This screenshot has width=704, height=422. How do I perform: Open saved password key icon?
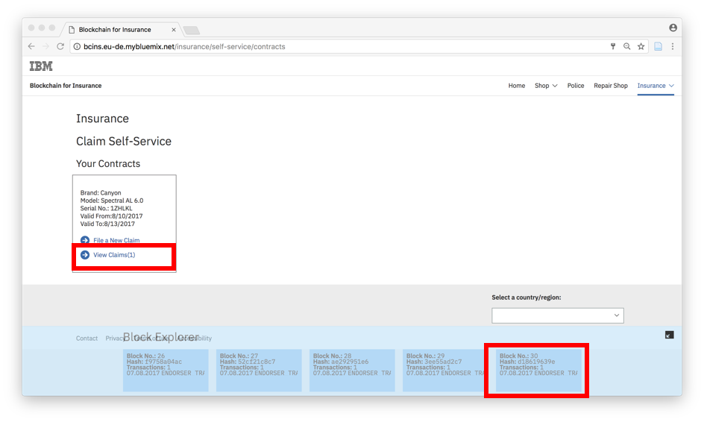pos(613,46)
